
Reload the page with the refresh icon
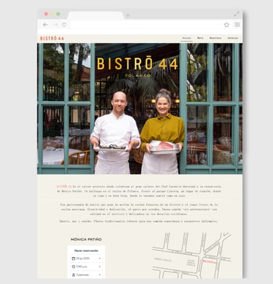pos(64,25)
